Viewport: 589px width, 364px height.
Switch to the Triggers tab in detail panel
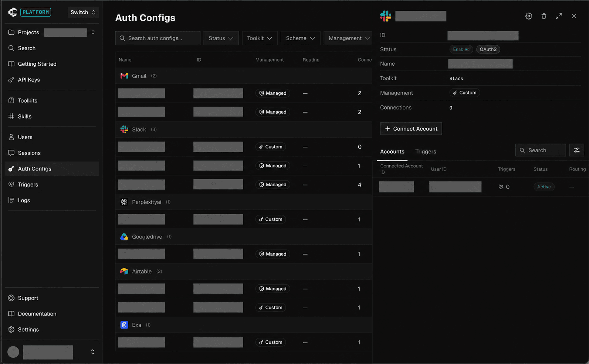(x=426, y=152)
